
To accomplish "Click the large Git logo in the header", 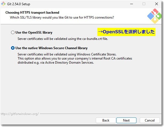I will point(154,16).
